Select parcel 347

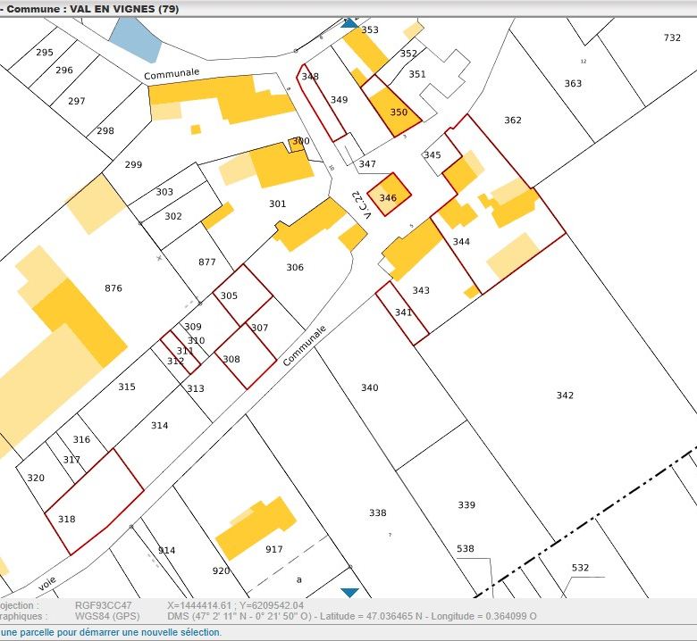coord(367,164)
